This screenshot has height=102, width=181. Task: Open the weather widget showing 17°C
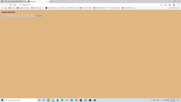(155, 100)
